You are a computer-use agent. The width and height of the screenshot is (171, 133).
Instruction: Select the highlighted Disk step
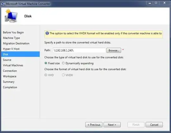coord(21,54)
